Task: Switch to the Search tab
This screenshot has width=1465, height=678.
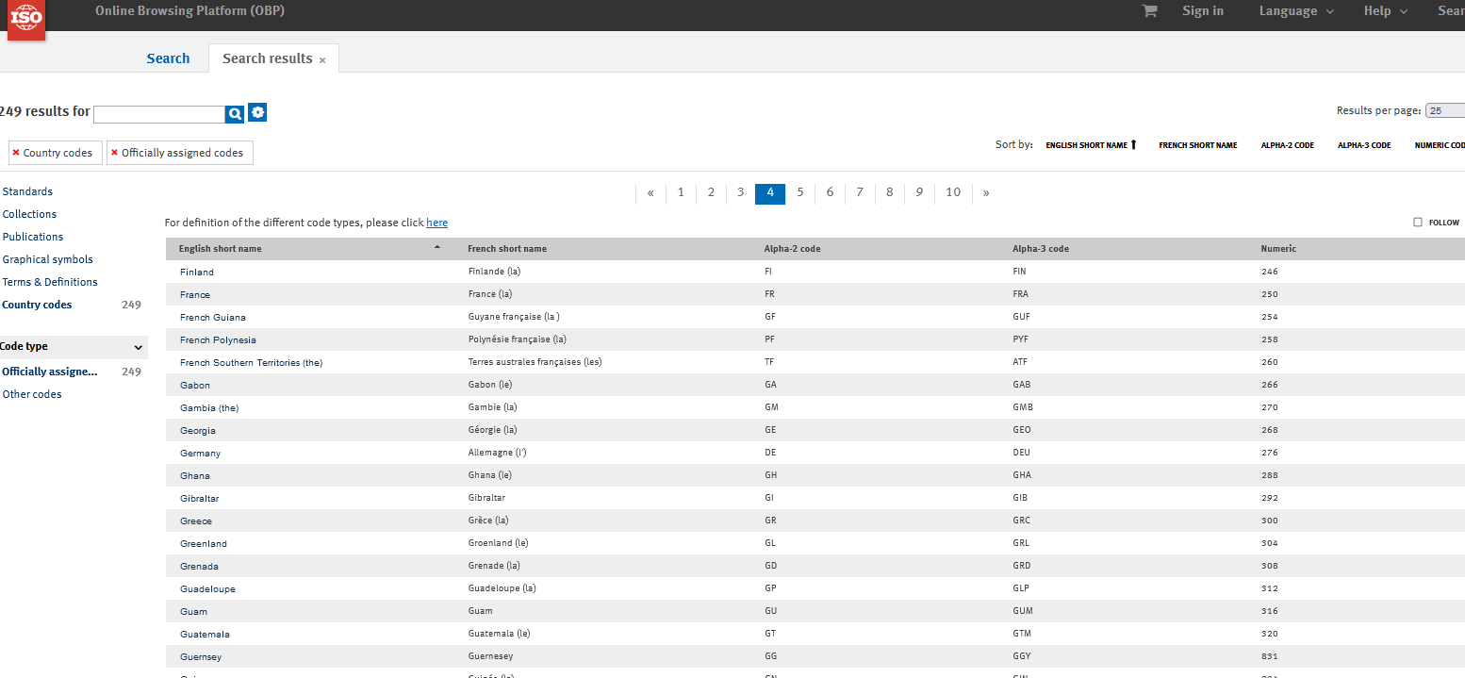Action: 168,58
